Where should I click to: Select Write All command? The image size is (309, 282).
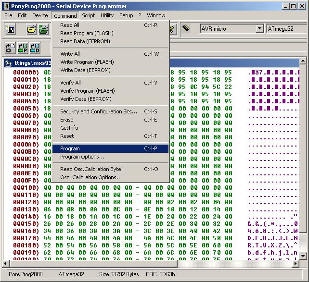pyautogui.click(x=110, y=54)
